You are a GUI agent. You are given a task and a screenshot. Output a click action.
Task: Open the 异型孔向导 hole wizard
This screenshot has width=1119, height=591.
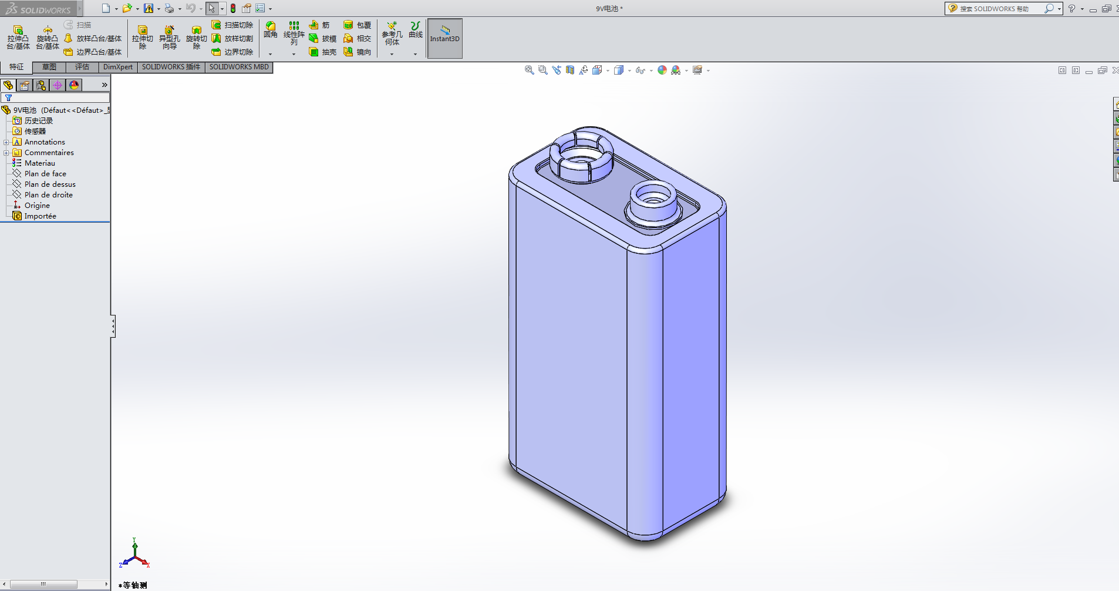point(170,38)
